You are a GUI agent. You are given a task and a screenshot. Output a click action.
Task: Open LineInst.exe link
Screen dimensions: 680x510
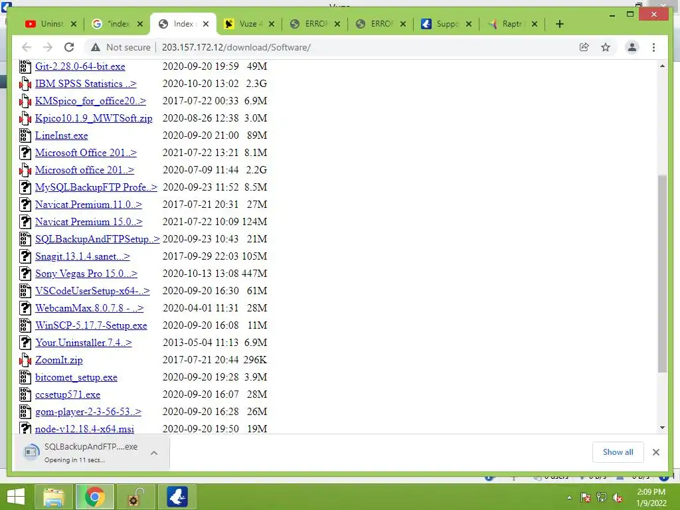[62, 135]
